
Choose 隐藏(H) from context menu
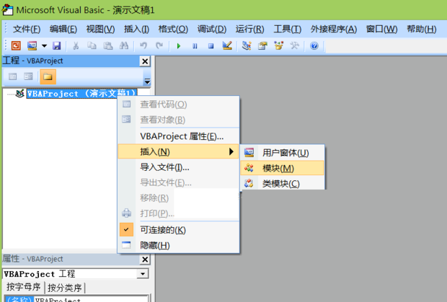179,245
